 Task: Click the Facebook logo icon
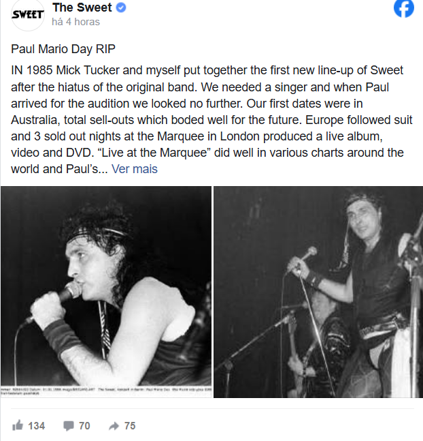pos(404,8)
